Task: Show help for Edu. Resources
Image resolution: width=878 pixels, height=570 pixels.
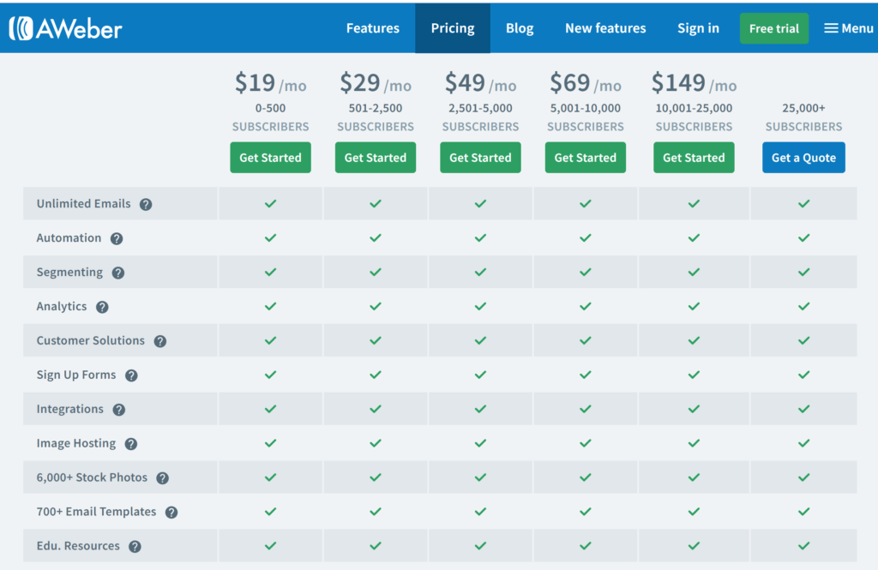Action: tap(135, 547)
